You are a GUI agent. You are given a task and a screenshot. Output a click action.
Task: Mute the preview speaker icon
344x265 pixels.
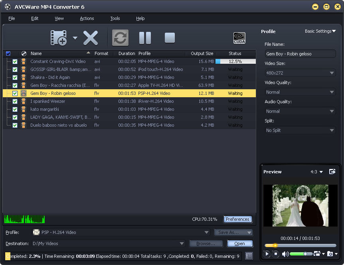[x=285, y=254]
